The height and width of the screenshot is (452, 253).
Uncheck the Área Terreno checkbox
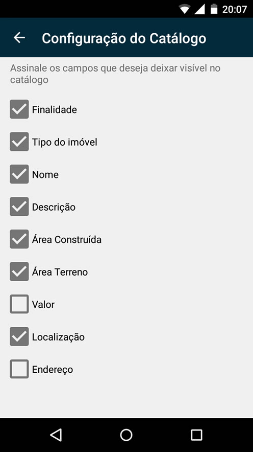[19, 272]
